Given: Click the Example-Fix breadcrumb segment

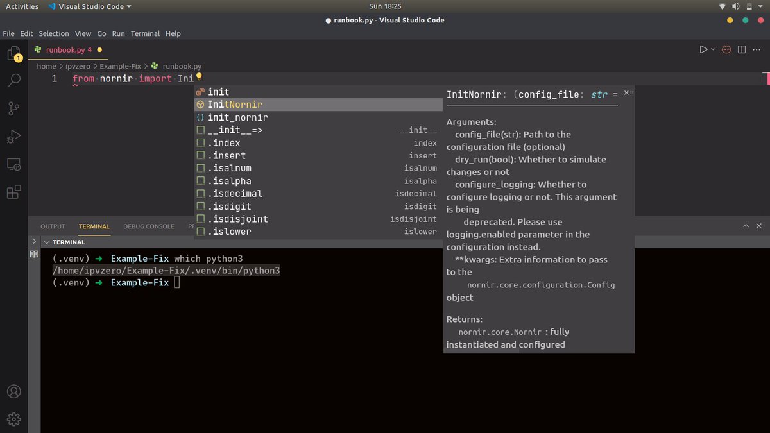Looking at the screenshot, I should click(x=120, y=66).
